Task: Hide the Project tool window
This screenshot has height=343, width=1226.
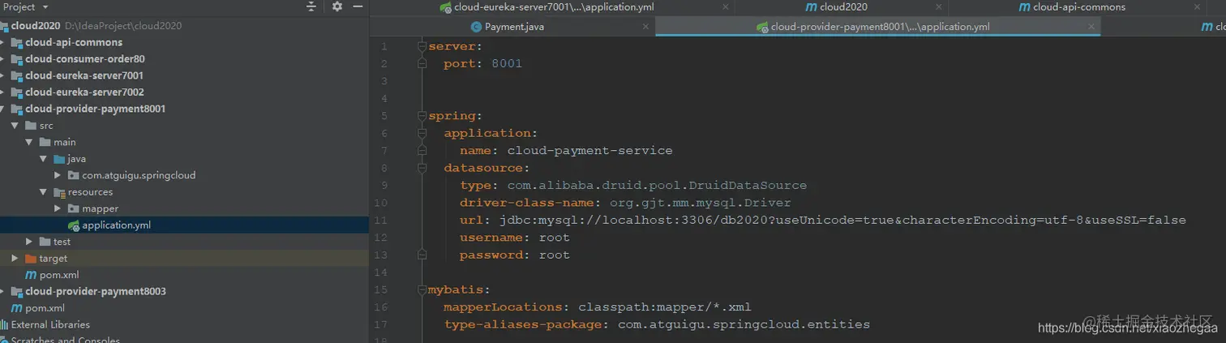Action: (358, 6)
